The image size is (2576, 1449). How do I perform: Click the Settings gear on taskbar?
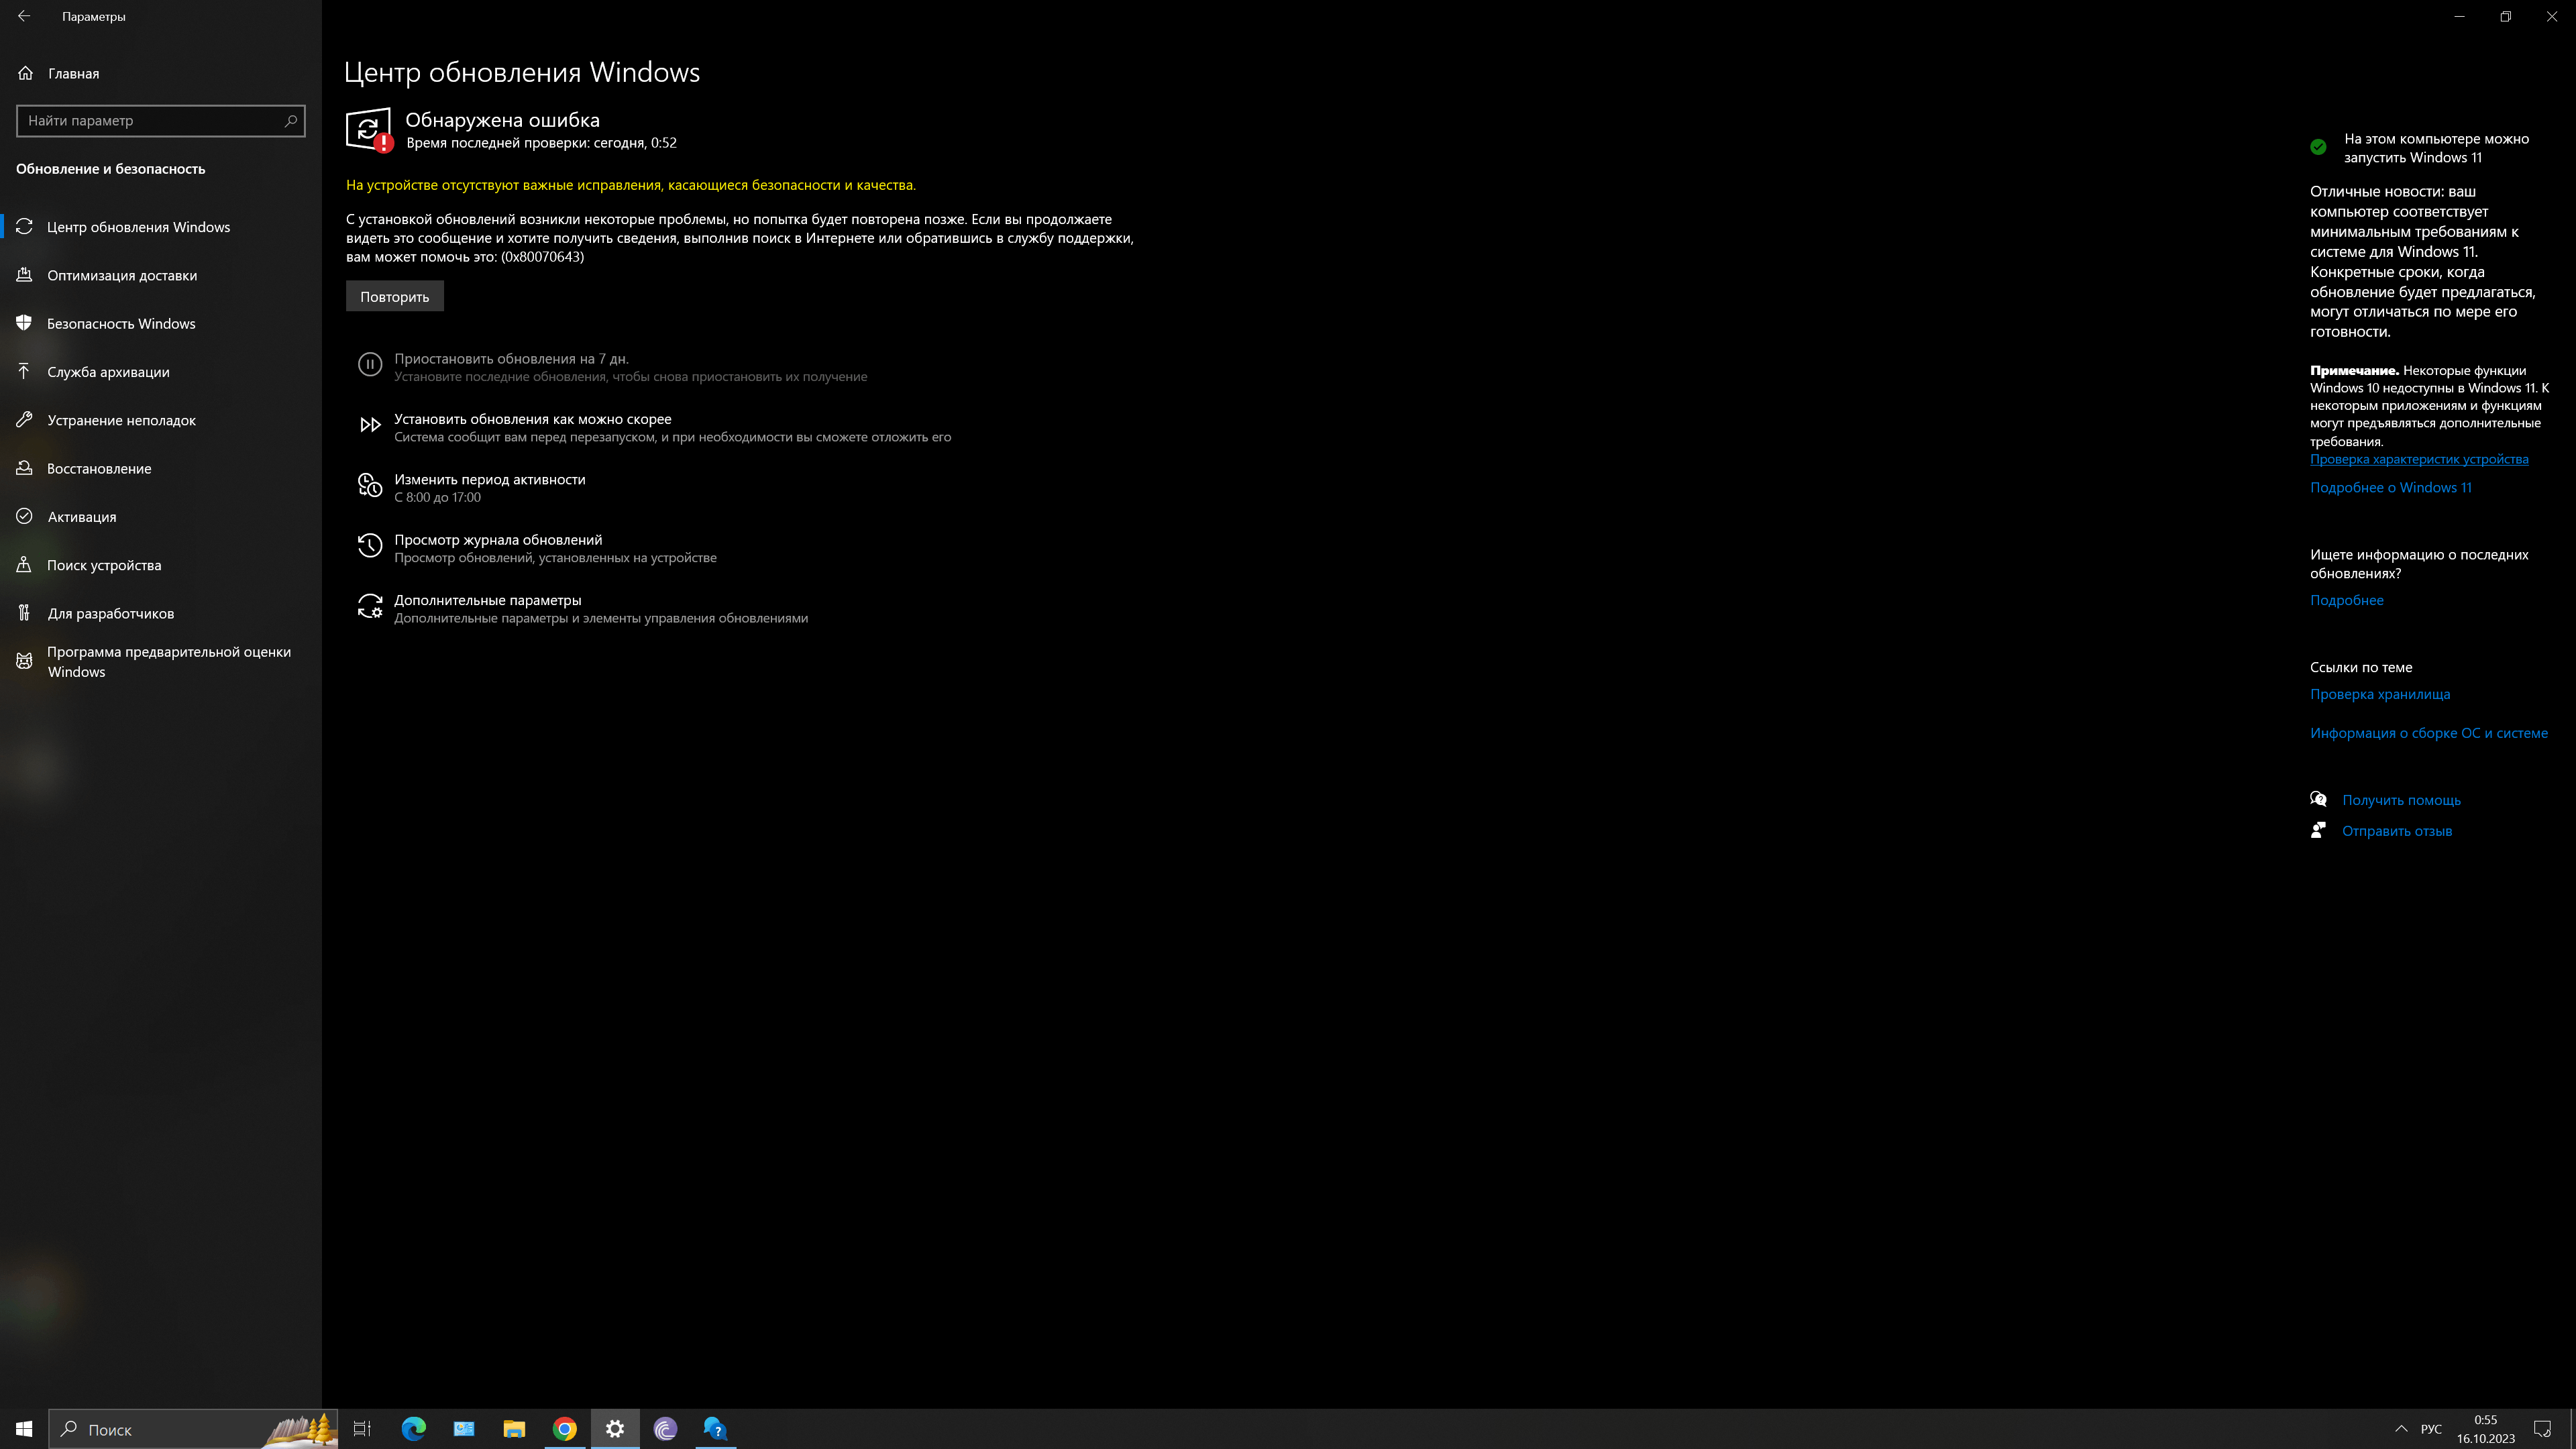click(x=615, y=1429)
